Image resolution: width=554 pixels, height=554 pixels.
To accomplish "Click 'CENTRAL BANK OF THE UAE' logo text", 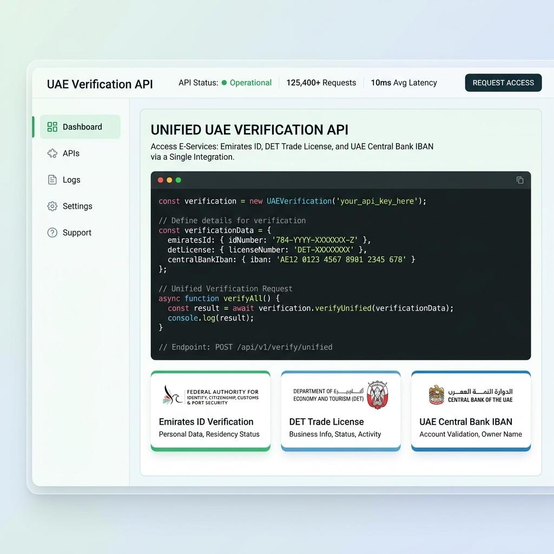I will [x=480, y=400].
